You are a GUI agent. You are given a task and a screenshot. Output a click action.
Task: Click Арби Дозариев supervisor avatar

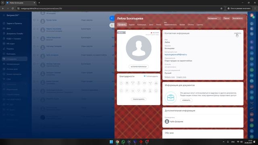click(167, 121)
